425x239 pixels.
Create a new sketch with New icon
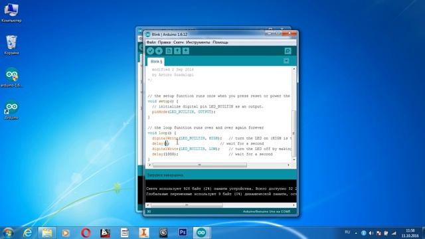tap(169, 51)
